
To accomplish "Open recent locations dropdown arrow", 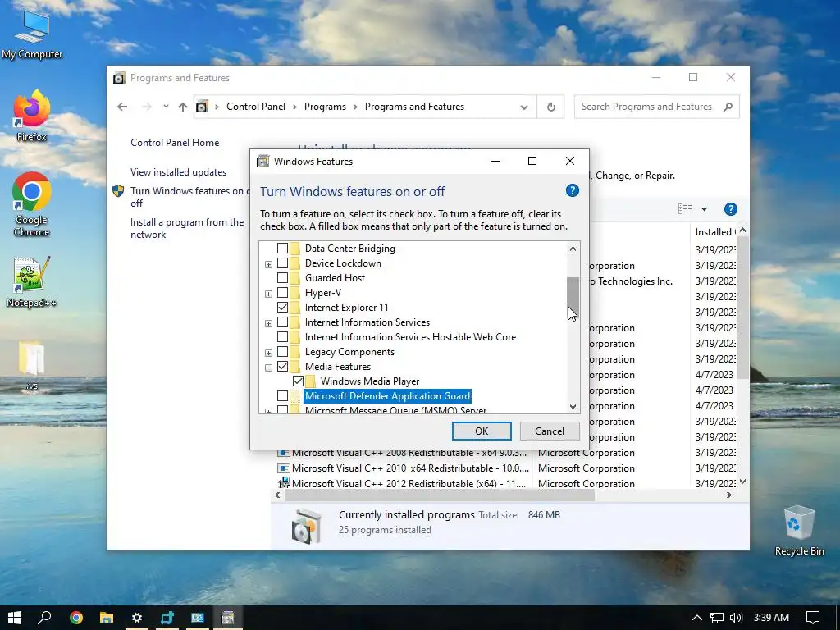I will click(x=166, y=106).
